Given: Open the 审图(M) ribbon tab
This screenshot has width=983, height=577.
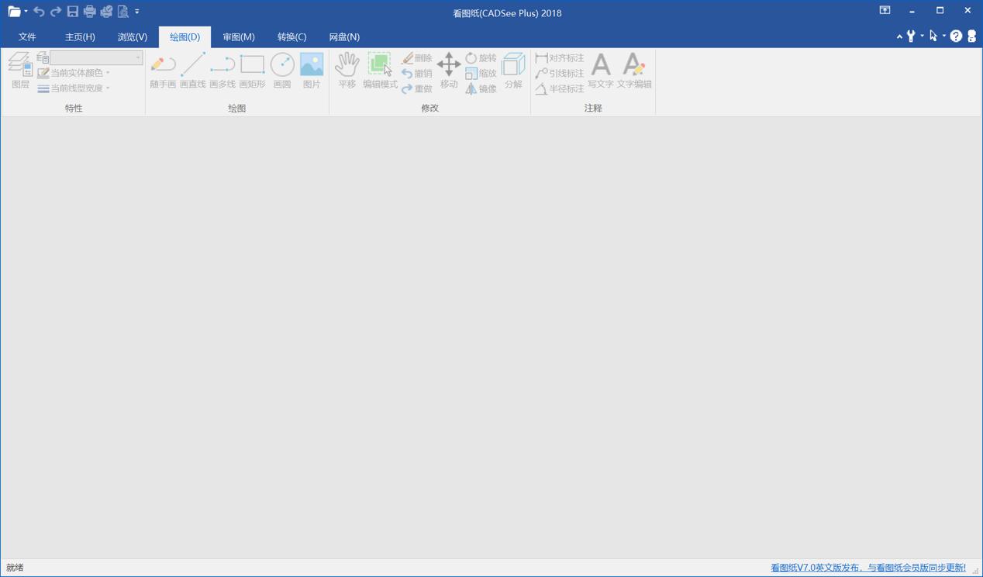Looking at the screenshot, I should [x=238, y=36].
